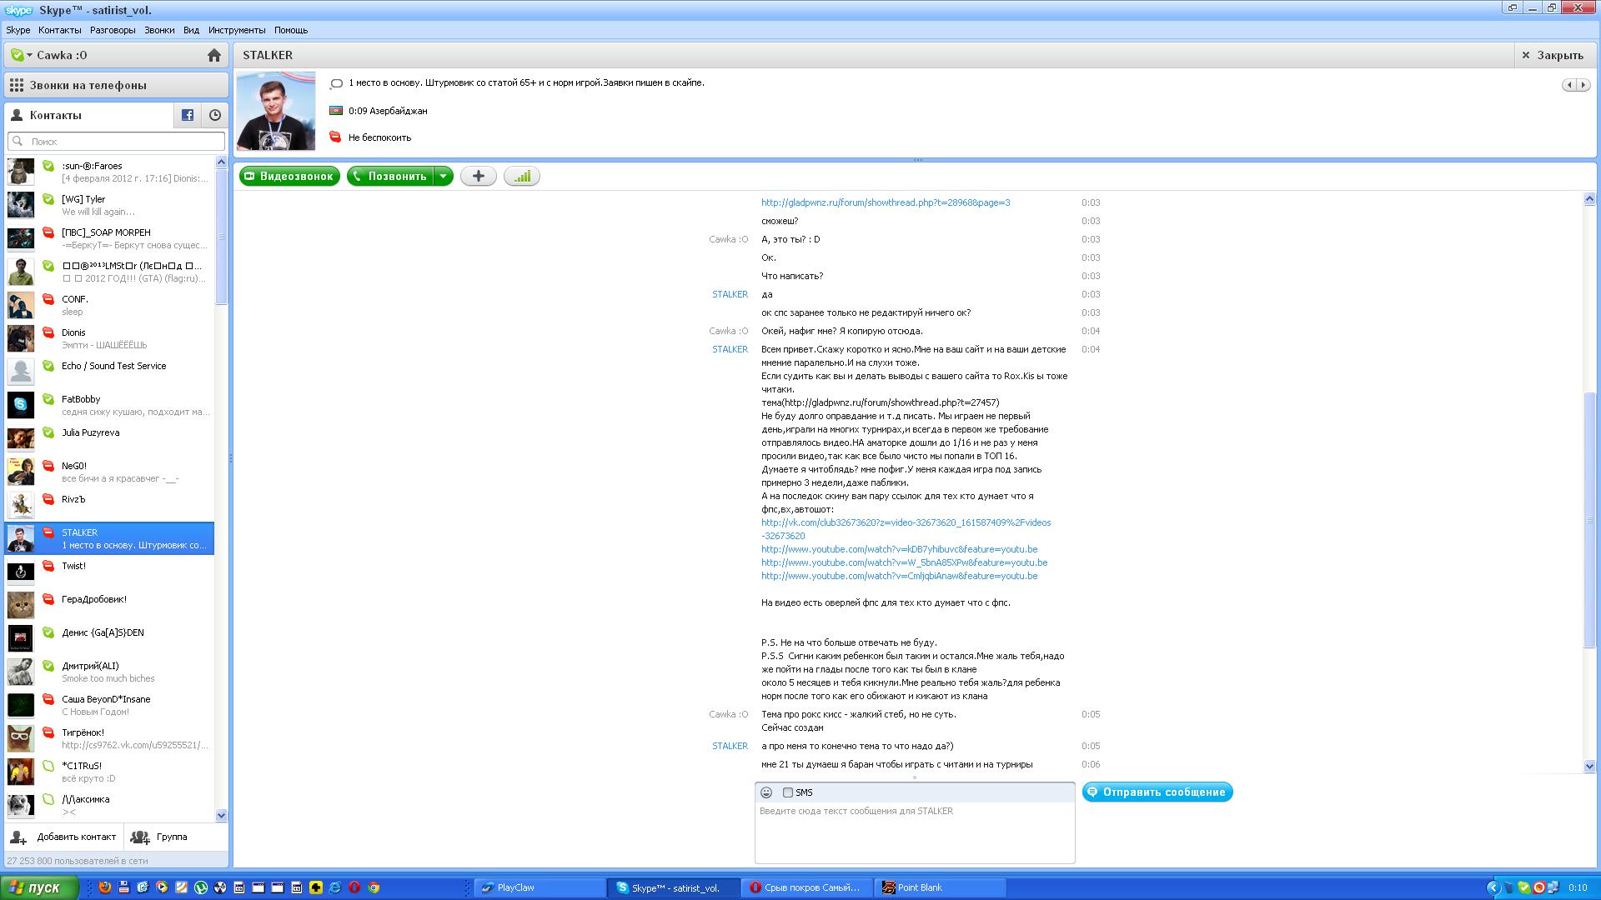1601x900 pixels.
Task: Expand the Call button dropdown arrow
Action: click(444, 176)
